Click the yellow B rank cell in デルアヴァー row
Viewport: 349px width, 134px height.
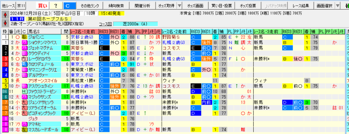point(196,75)
